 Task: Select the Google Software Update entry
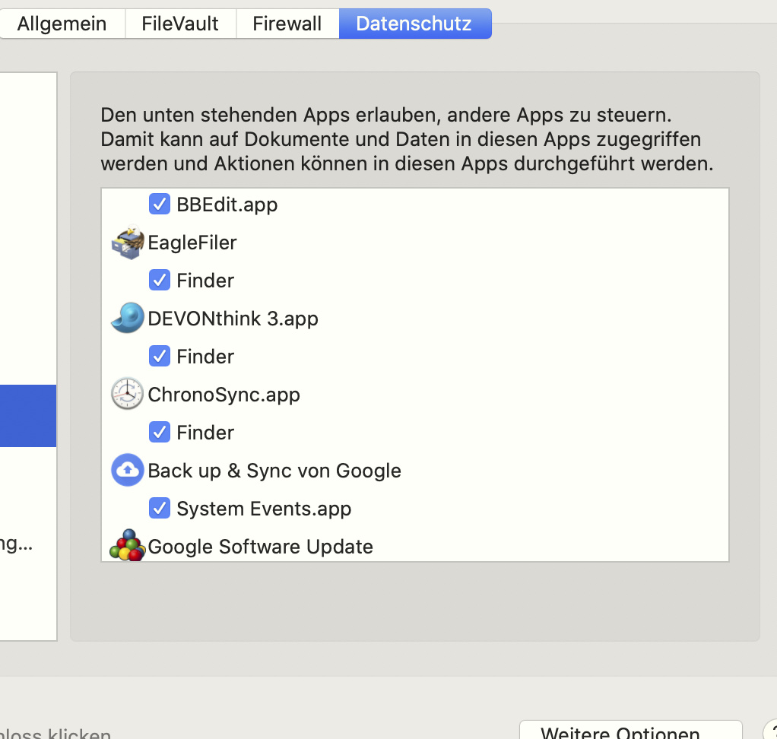[x=260, y=546]
